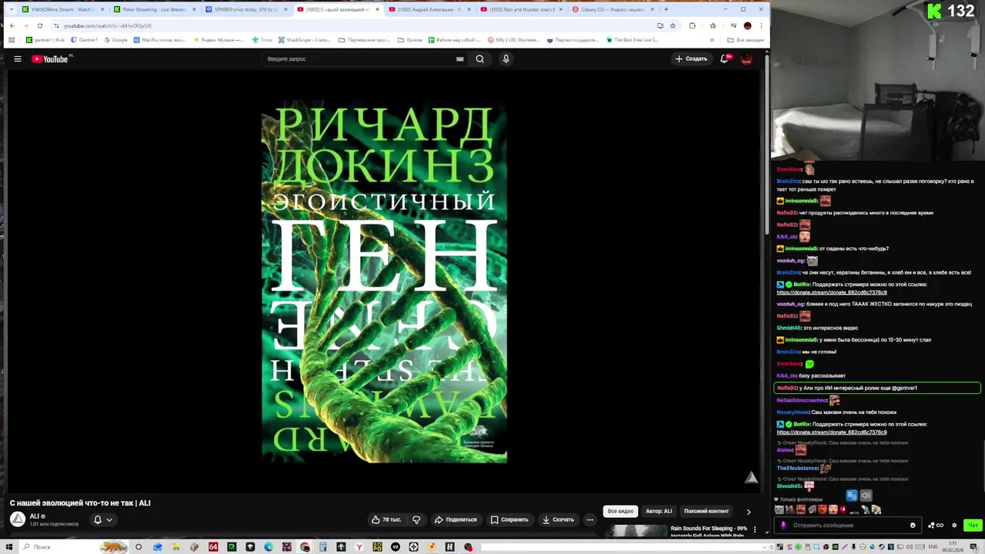The width and height of the screenshot is (985, 554).
Task: Click the translate icon in the chat
Action: [x=851, y=496]
